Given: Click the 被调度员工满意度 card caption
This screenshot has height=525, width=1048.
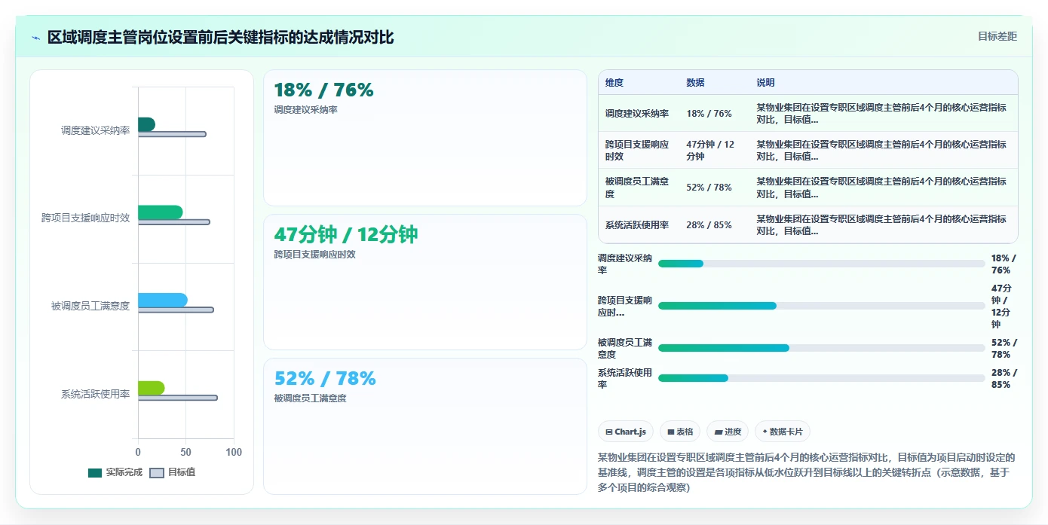Looking at the screenshot, I should coord(310,398).
